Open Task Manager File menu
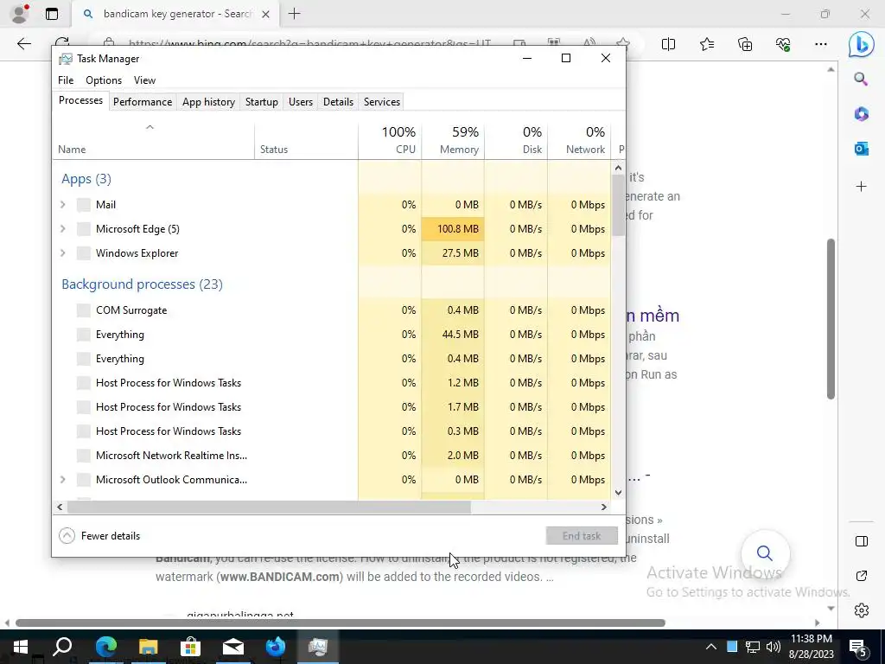885x664 pixels. pyautogui.click(x=66, y=80)
